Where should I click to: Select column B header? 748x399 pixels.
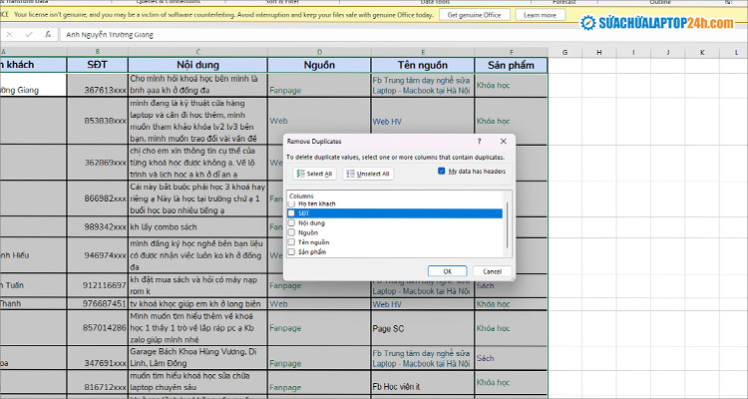(98, 52)
